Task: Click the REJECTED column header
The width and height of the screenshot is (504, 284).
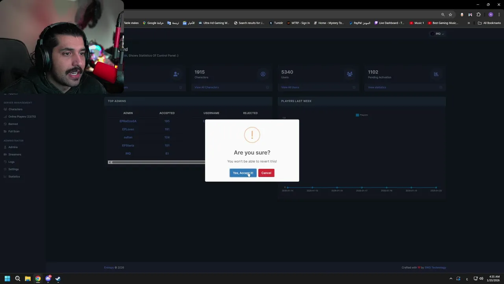Action: (x=250, y=113)
